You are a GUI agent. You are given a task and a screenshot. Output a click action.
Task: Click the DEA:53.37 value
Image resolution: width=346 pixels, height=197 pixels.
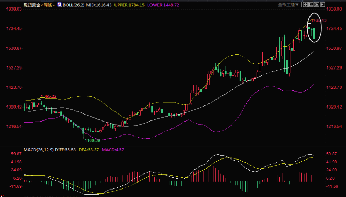pyautogui.click(x=89, y=150)
